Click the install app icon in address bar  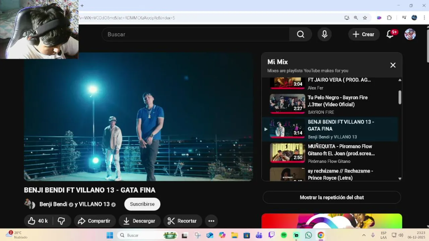pyautogui.click(x=347, y=18)
